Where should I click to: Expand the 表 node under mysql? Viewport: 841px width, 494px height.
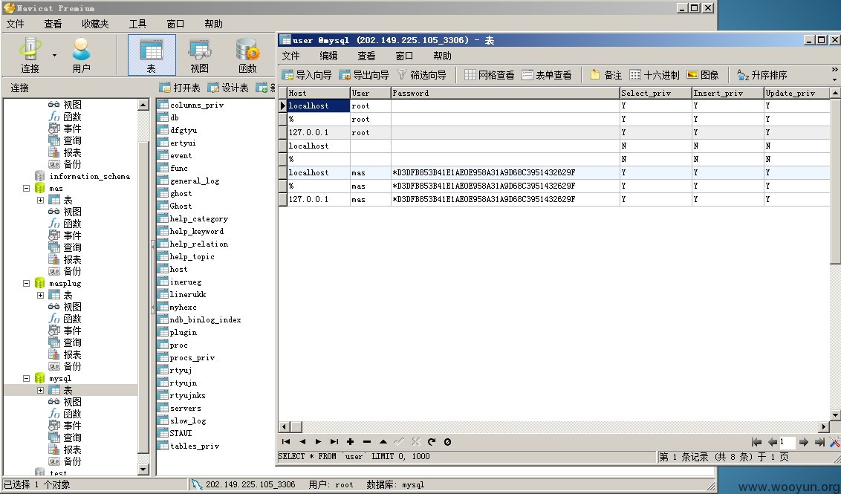click(40, 390)
